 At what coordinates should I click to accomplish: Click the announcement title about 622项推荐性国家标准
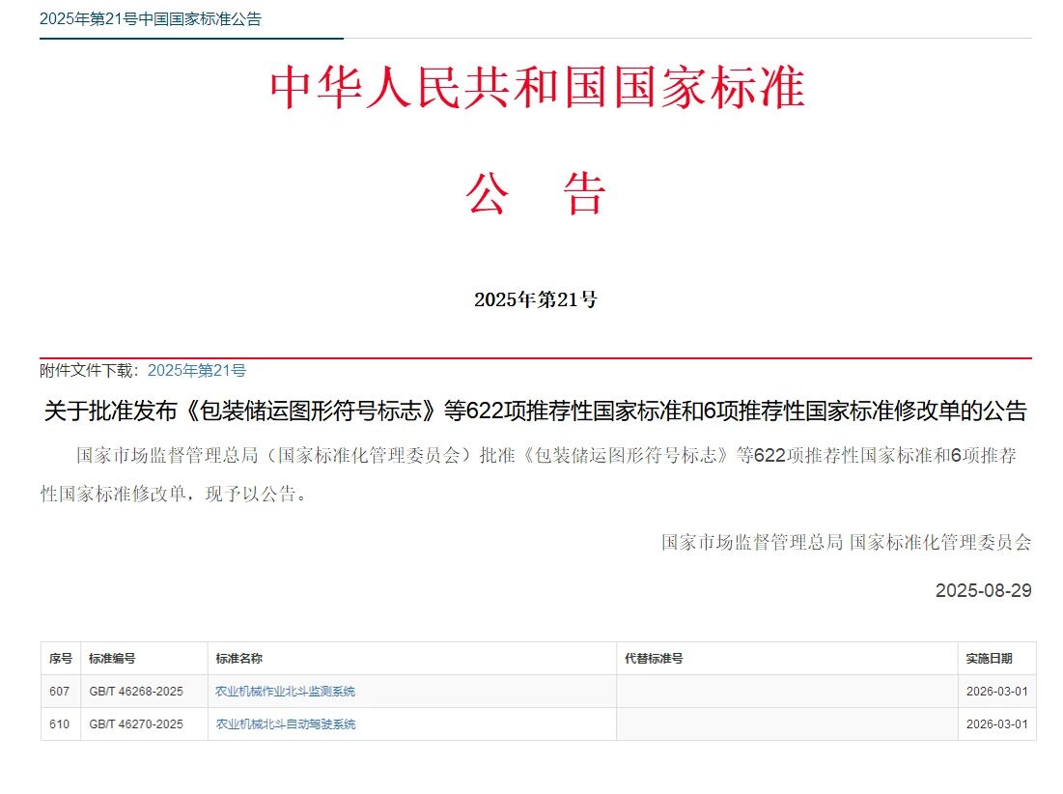click(x=536, y=411)
